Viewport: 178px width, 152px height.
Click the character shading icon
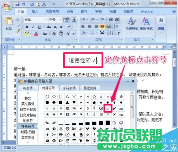pos(54,34)
